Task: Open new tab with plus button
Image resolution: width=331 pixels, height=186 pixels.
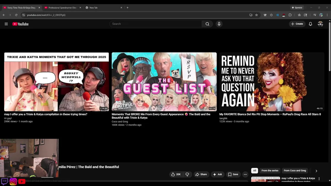Action: point(127,8)
